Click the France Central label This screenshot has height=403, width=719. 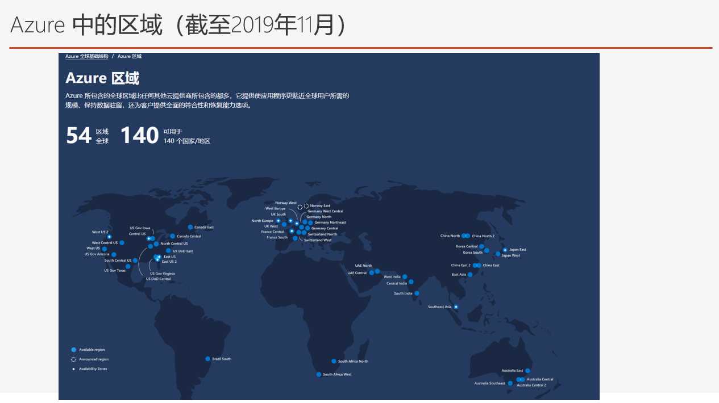point(273,232)
